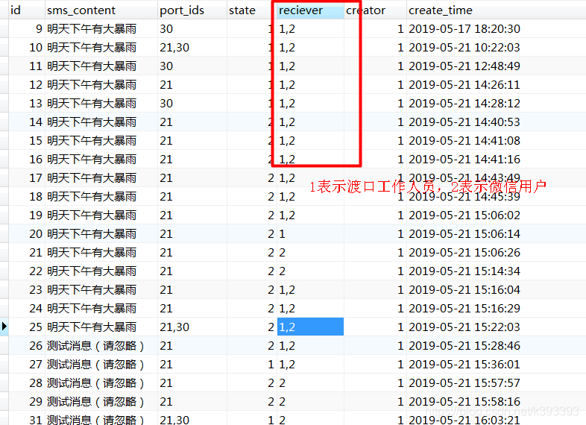This screenshot has height=425, width=586.
Task: Sort by the id column header
Action: (26, 10)
